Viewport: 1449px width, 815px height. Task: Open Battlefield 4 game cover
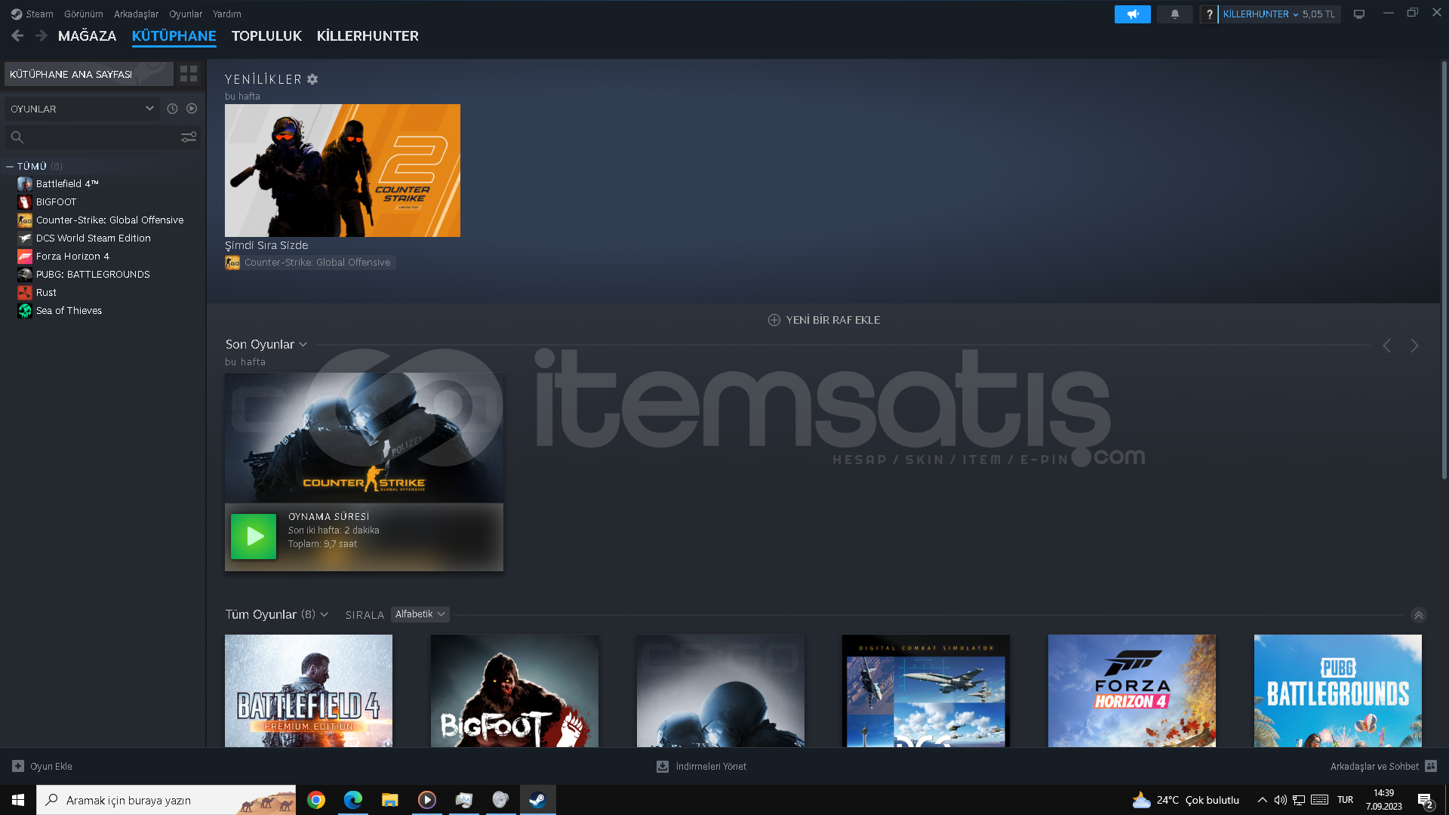click(x=309, y=690)
